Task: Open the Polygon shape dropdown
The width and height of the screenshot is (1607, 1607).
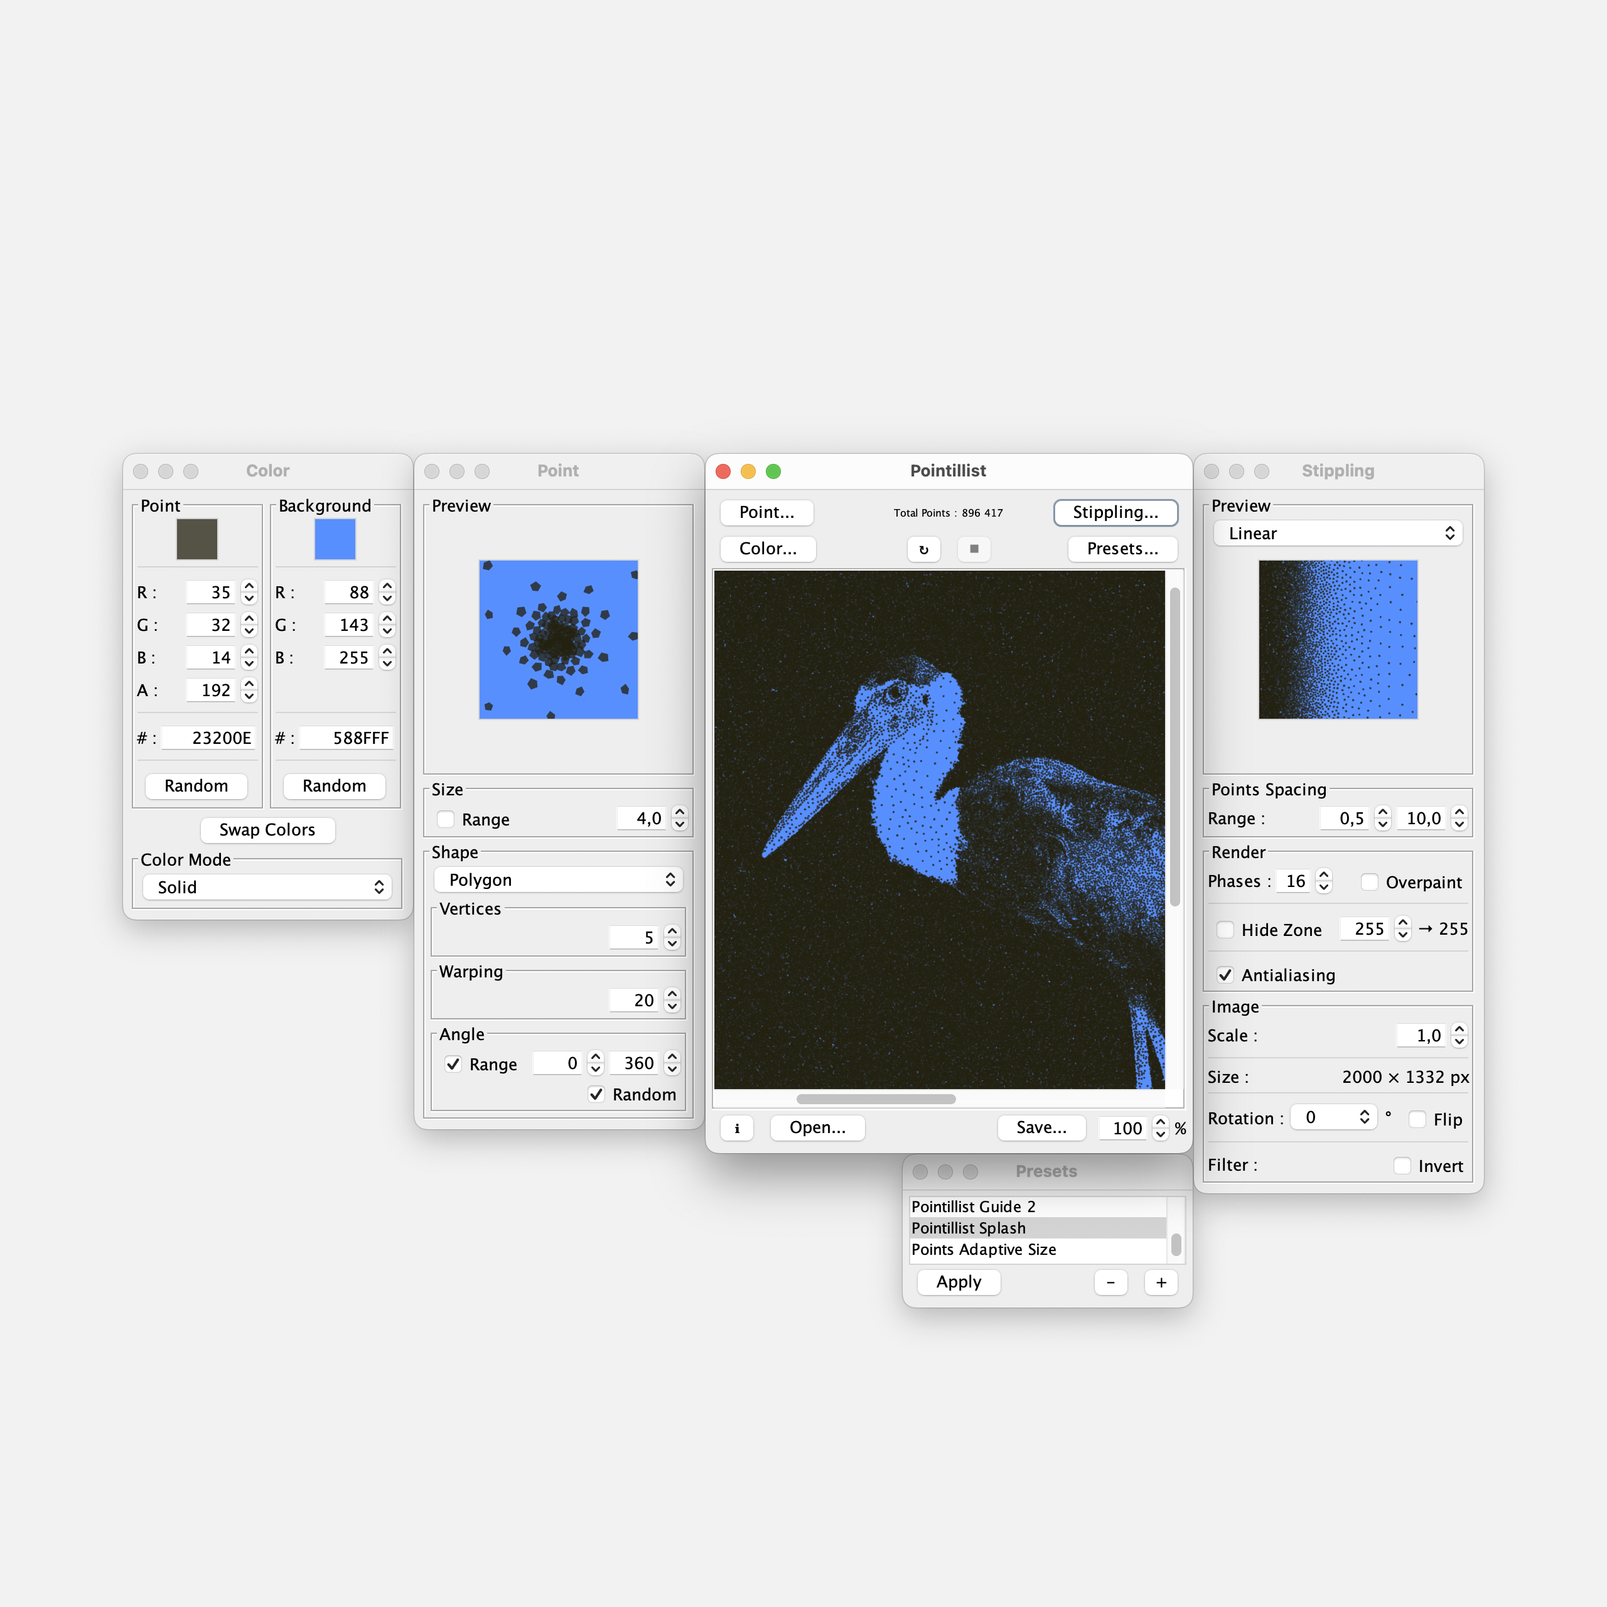Action: pyautogui.click(x=558, y=880)
